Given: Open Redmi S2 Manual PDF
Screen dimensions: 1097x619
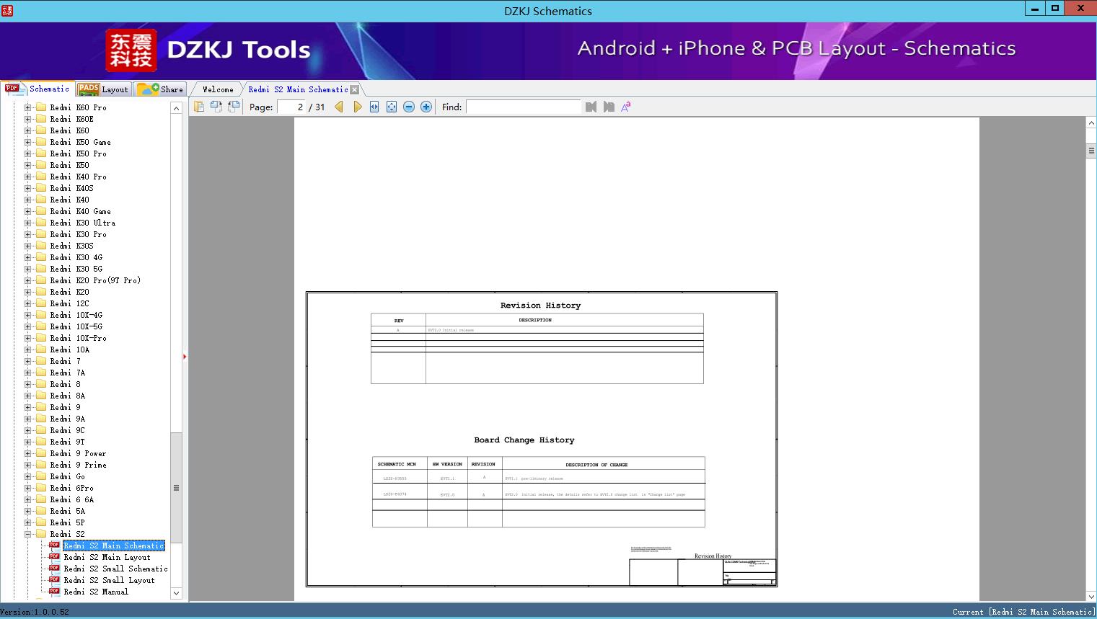Looking at the screenshot, I should (x=96, y=592).
